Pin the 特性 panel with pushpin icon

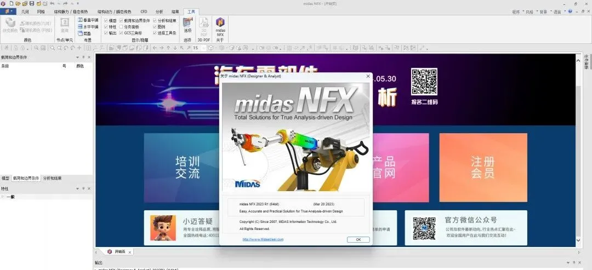83,188
